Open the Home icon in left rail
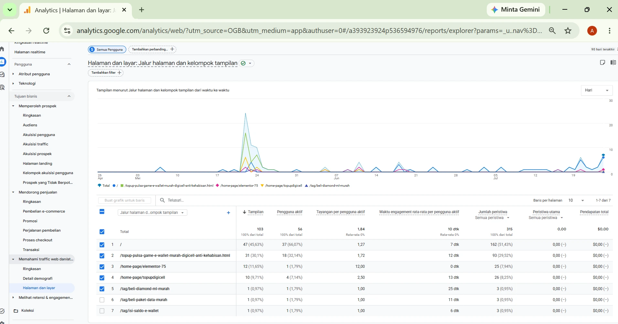 point(2,49)
